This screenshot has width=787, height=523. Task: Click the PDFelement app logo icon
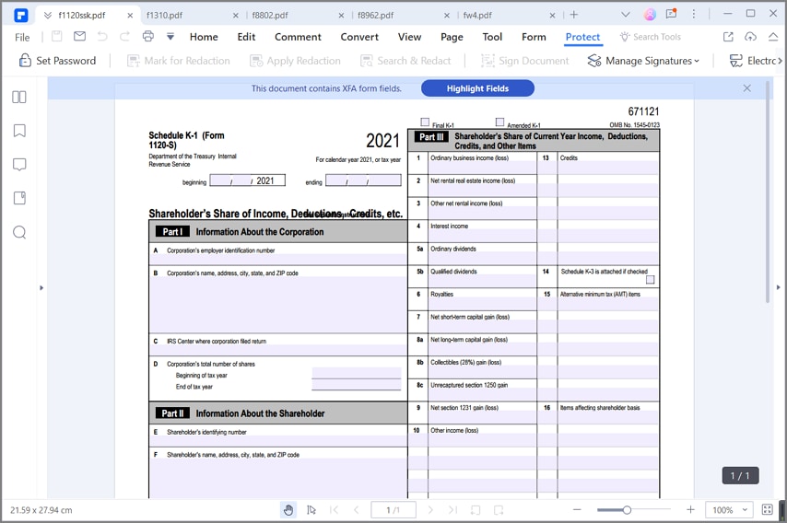[20, 15]
